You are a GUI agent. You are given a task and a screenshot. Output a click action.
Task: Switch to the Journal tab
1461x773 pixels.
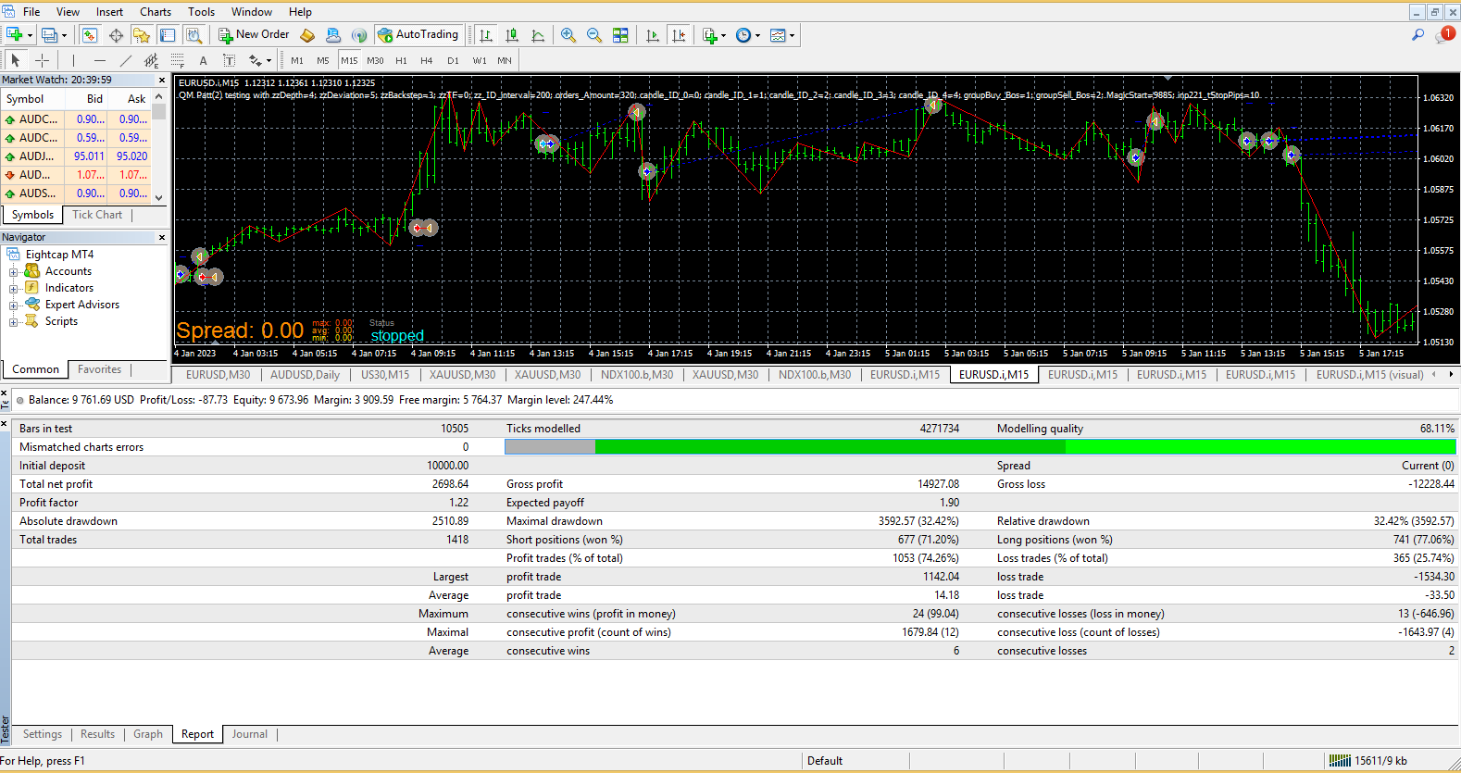tap(249, 734)
